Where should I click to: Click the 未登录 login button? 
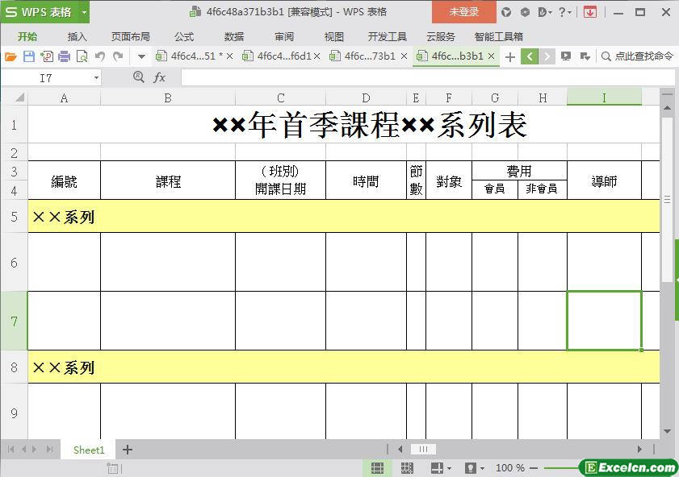tap(463, 12)
